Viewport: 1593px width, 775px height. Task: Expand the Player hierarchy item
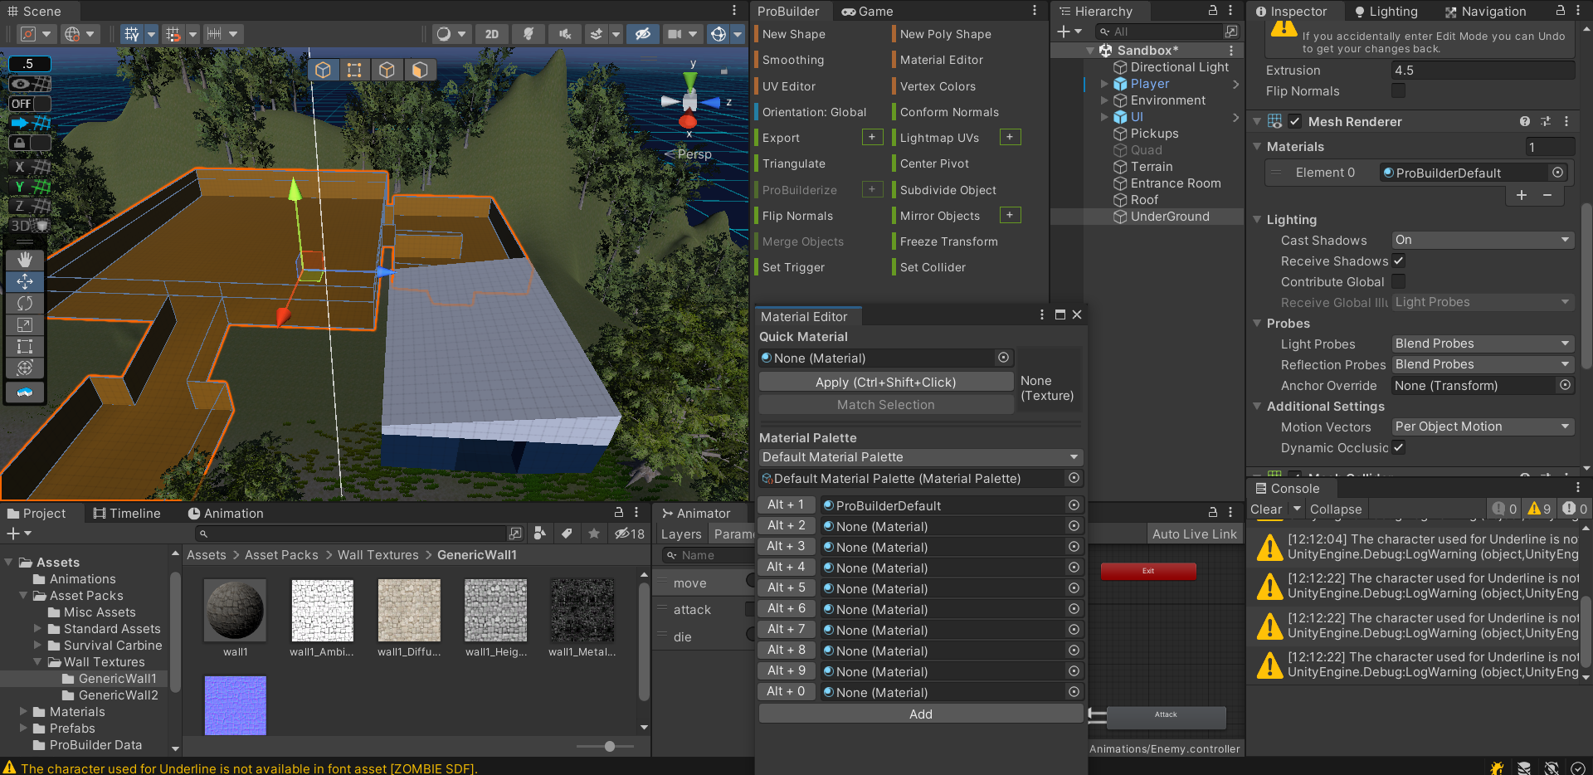[x=1104, y=84]
